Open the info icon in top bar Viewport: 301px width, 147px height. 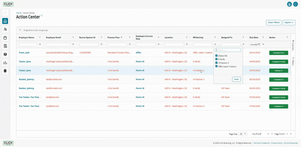point(296,4)
